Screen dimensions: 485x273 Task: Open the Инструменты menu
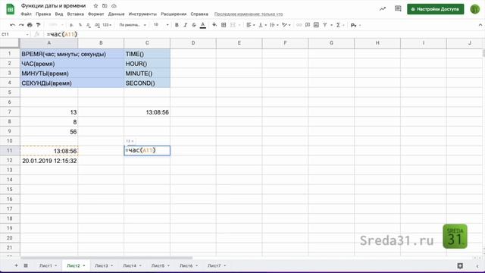142,14
